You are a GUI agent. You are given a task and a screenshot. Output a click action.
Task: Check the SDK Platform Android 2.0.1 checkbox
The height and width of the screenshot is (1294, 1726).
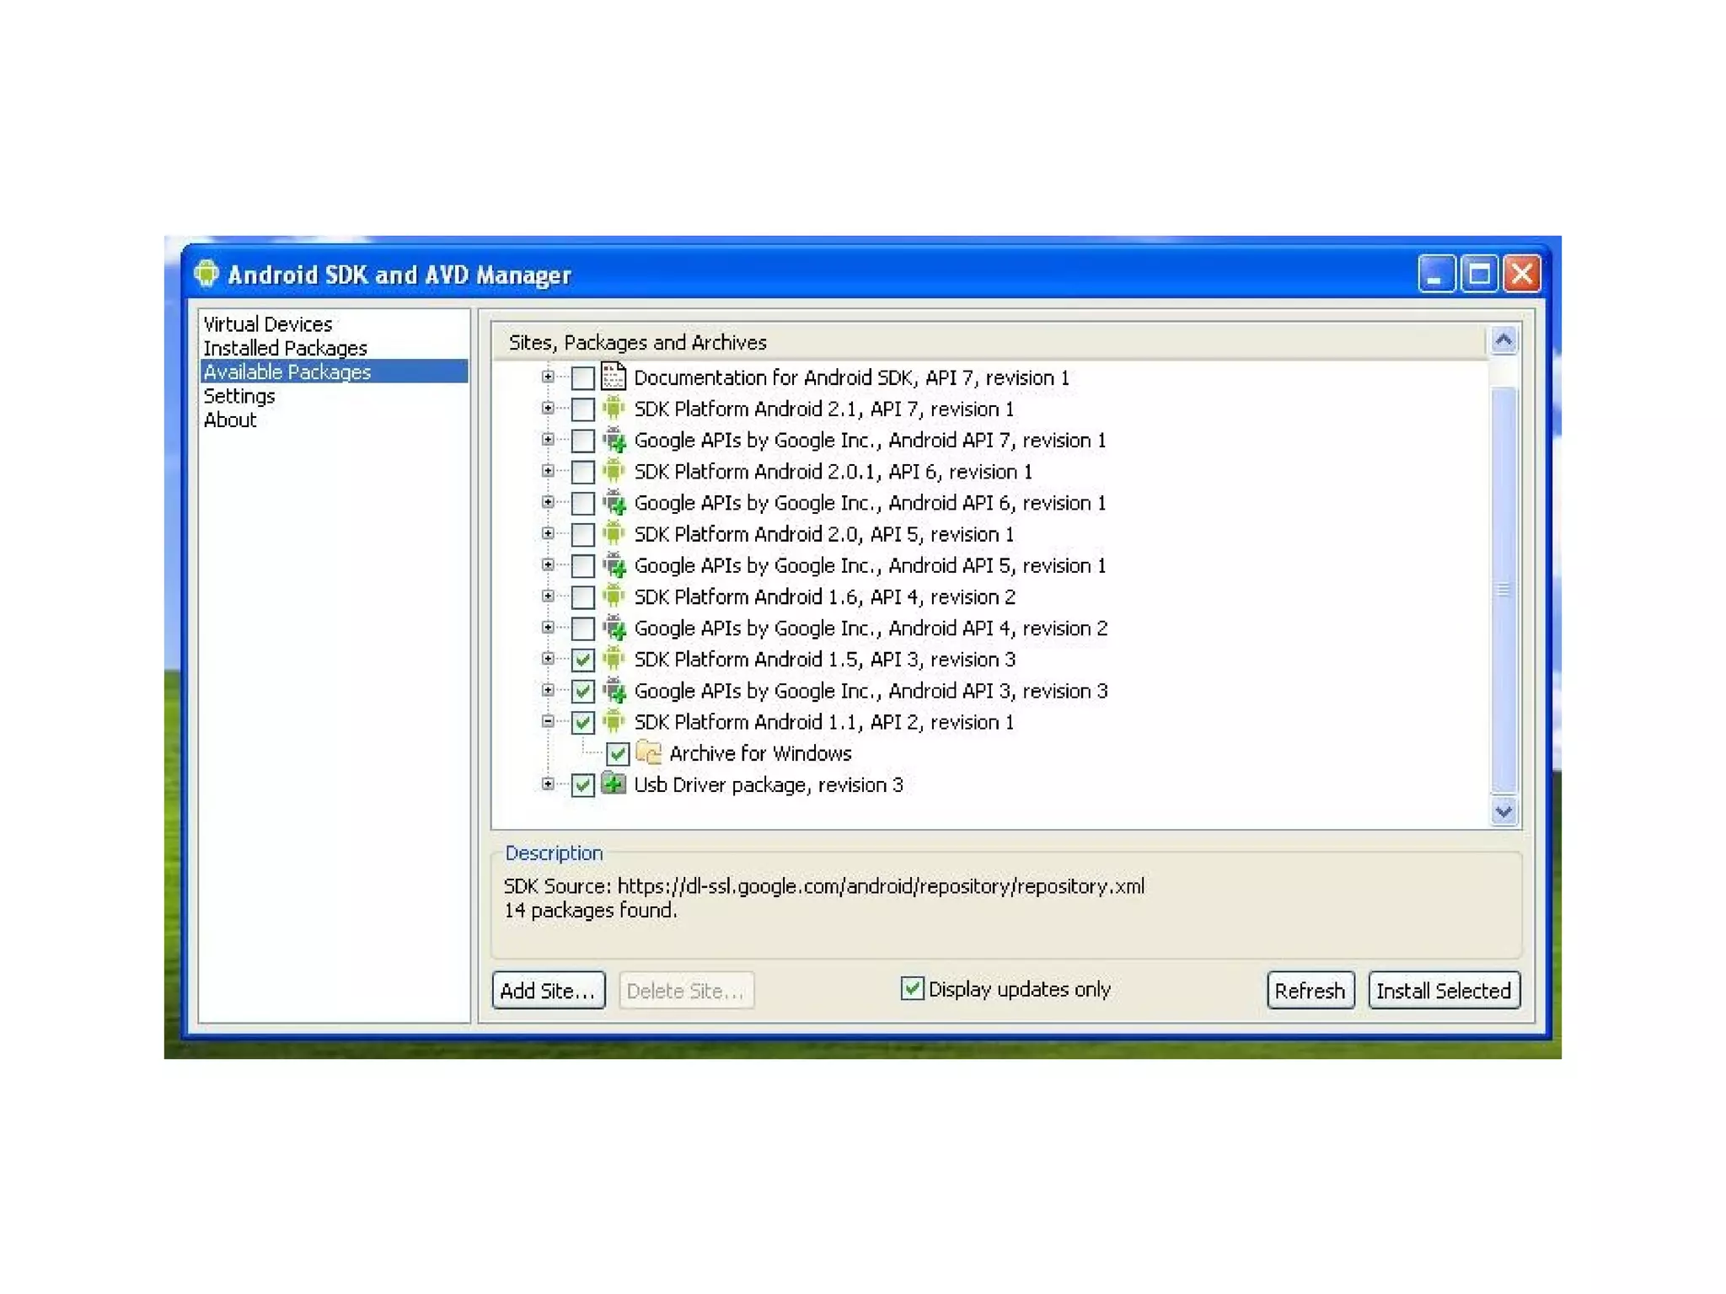pyautogui.click(x=582, y=472)
